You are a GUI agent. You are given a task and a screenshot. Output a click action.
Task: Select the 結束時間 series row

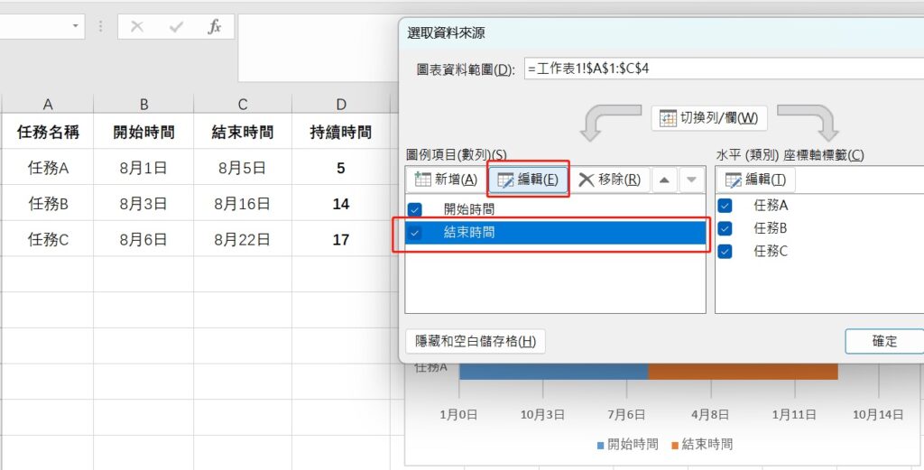(555, 233)
